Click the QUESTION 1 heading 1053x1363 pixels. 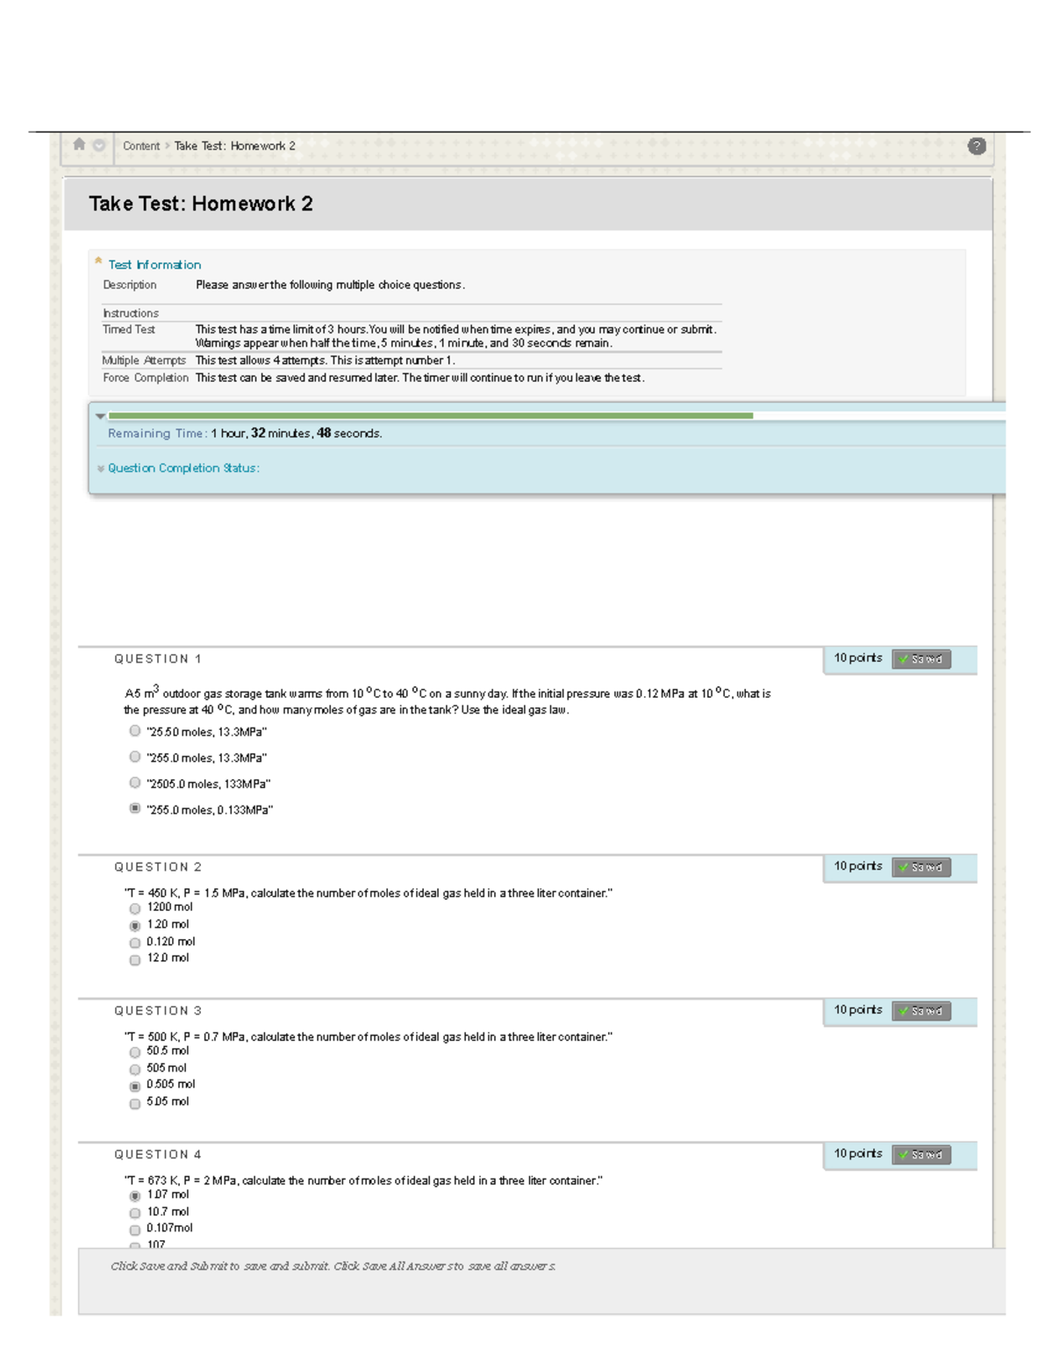point(158,659)
